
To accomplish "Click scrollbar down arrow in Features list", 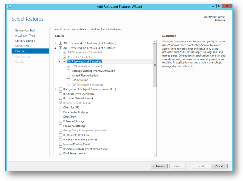I will pyautogui.click(x=155, y=155).
